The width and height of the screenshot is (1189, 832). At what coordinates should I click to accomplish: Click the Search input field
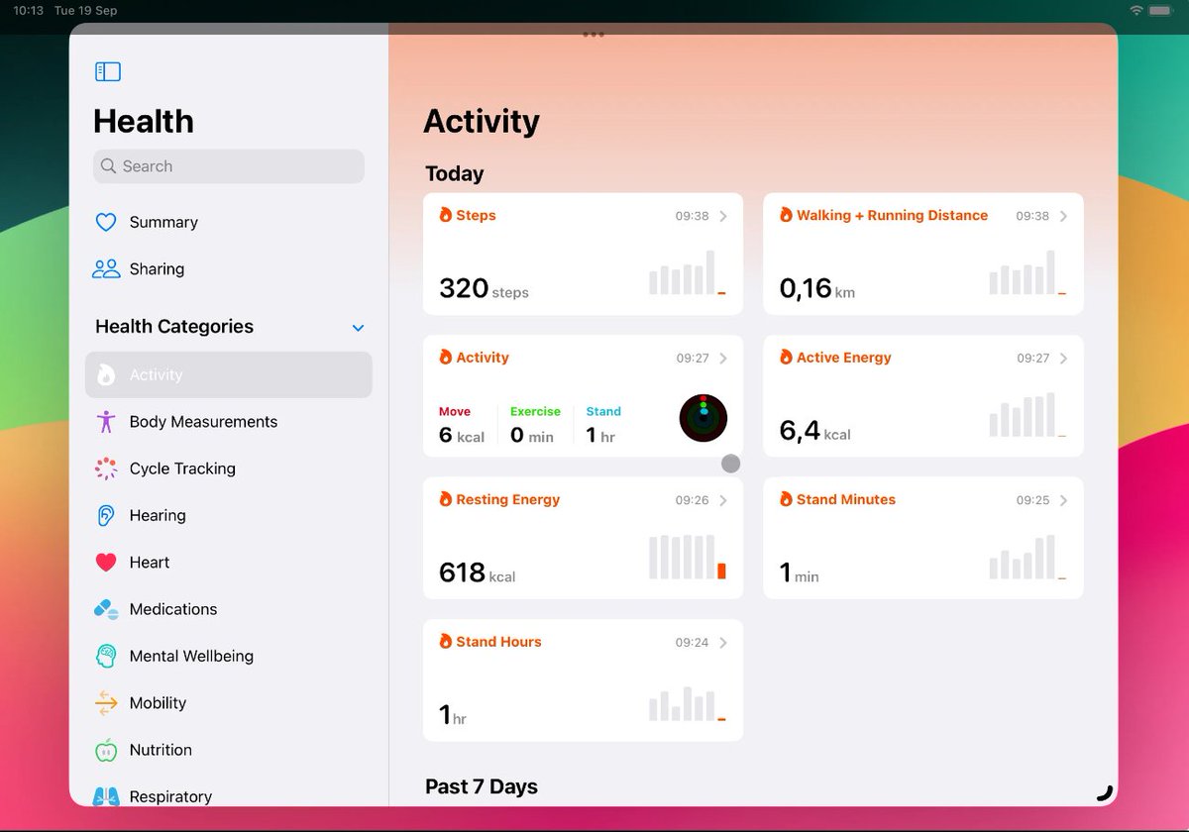coord(229,166)
